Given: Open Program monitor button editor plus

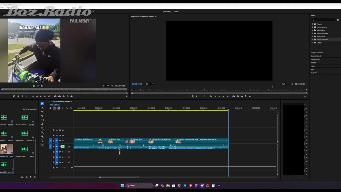Looking at the screenshot, I should 305,96.
